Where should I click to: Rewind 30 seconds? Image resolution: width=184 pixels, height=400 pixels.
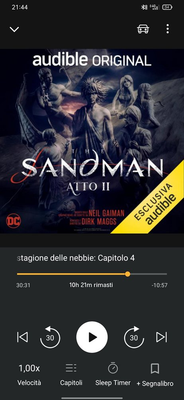(x=50, y=337)
